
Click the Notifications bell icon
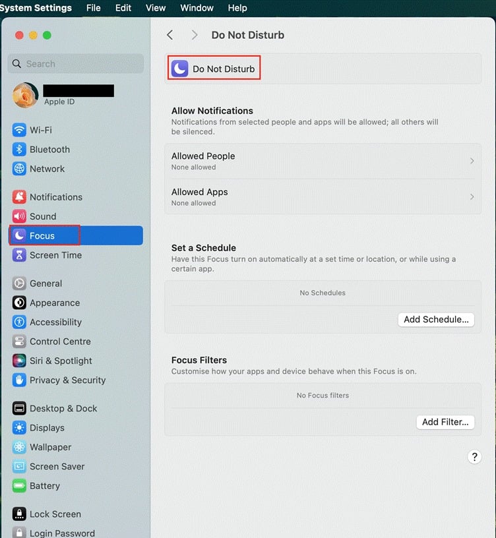[19, 197]
